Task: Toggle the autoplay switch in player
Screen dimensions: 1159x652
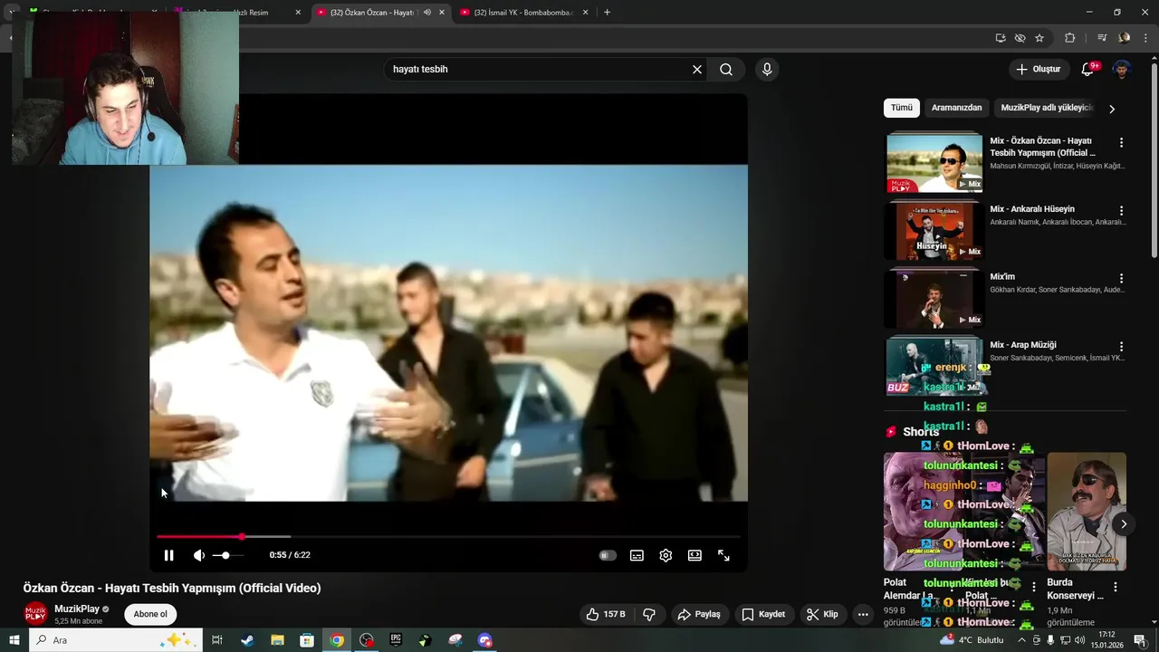Action: pos(608,555)
